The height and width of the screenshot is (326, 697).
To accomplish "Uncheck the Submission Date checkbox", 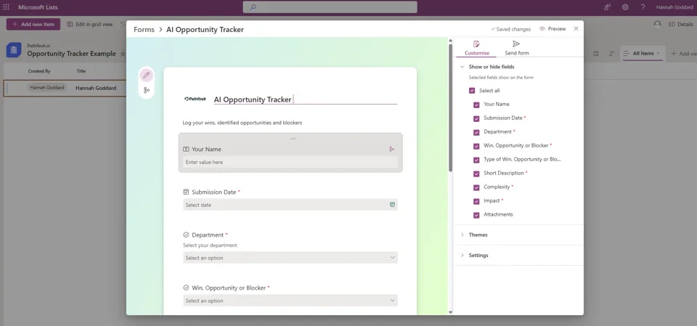I will 476,119.
